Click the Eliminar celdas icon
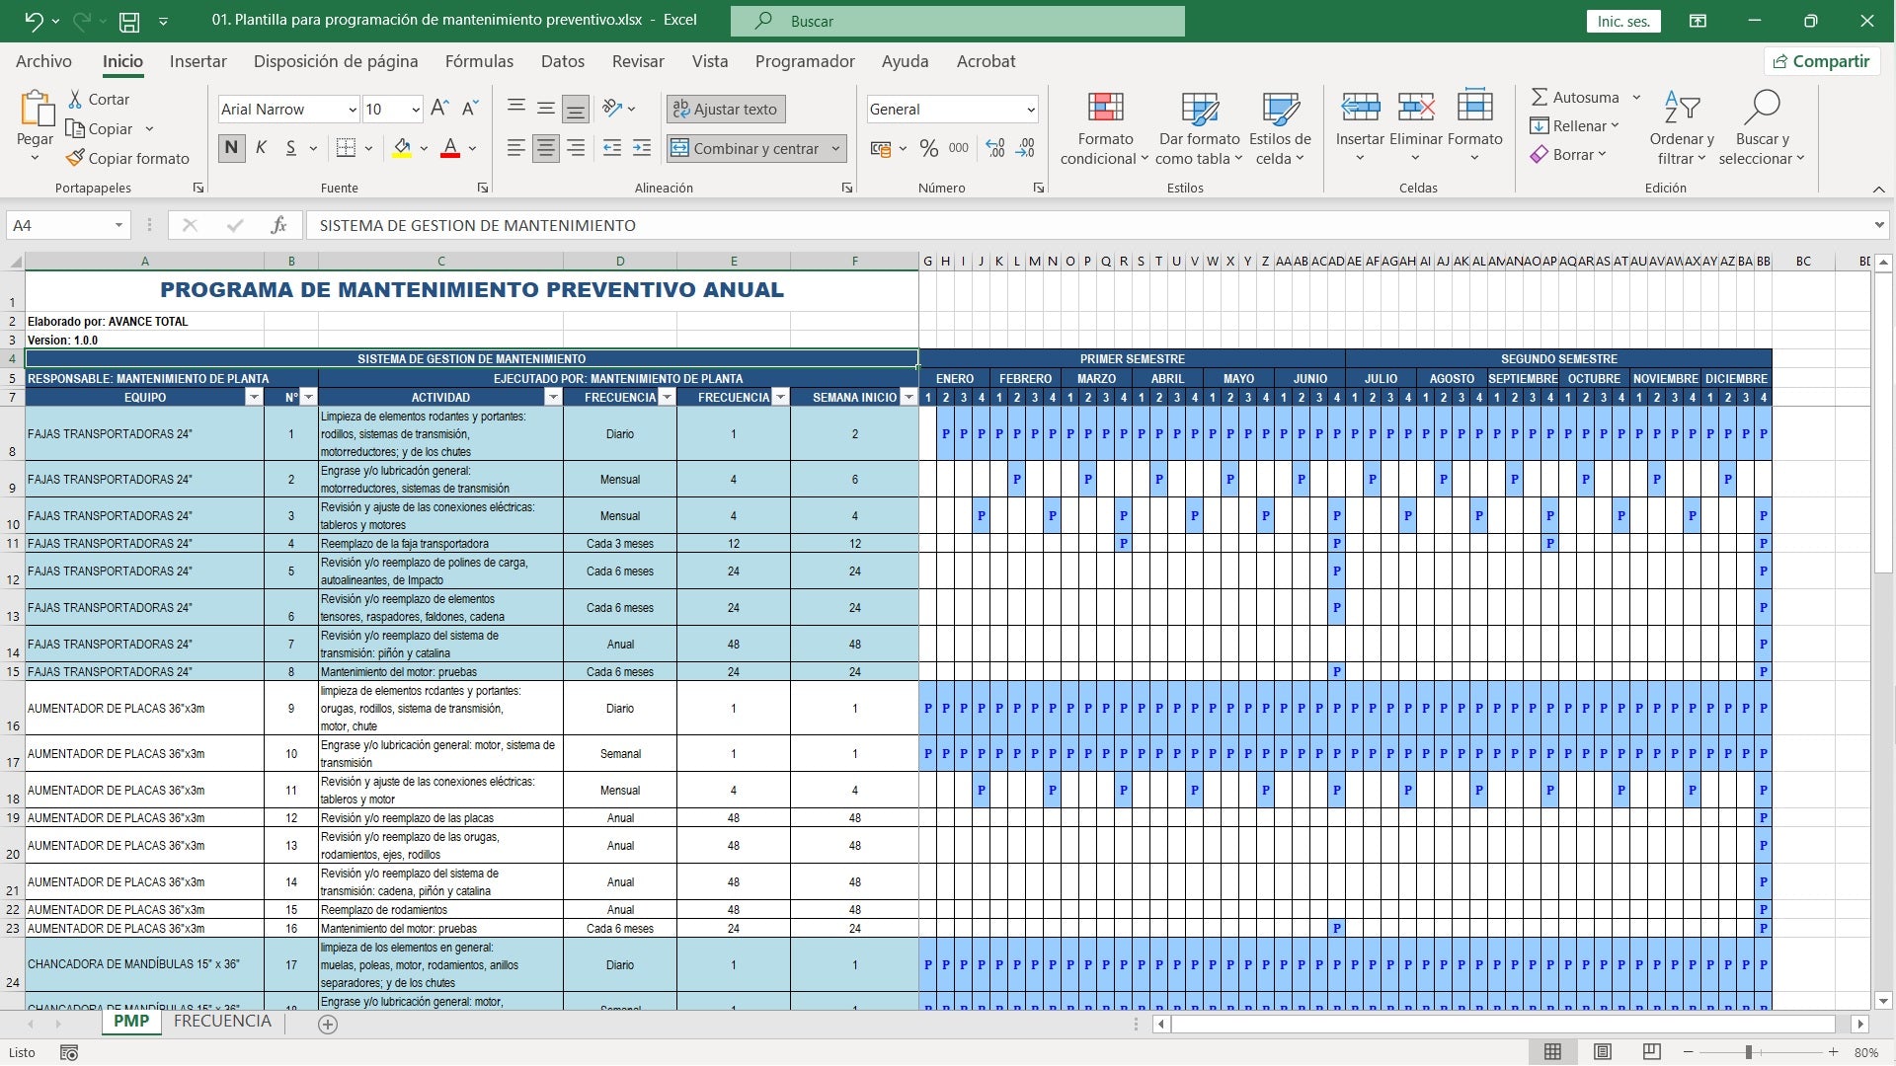1896x1066 pixels. coord(1416,107)
